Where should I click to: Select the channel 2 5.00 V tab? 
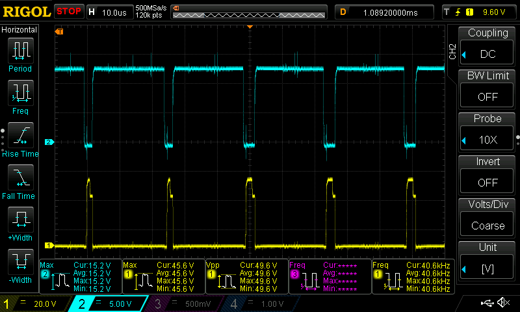109,304
